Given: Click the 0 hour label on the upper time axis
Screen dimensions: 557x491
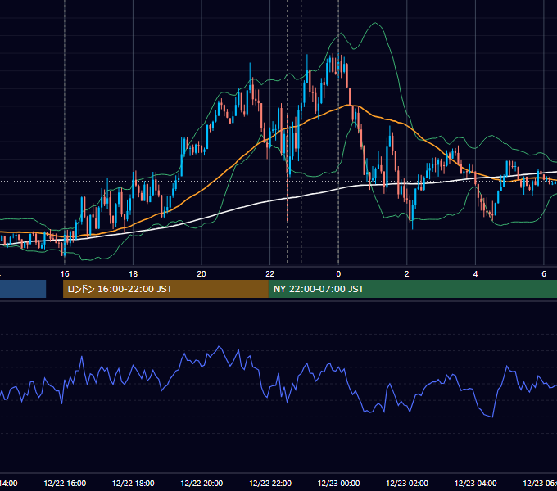Looking at the screenshot, I should [338, 274].
